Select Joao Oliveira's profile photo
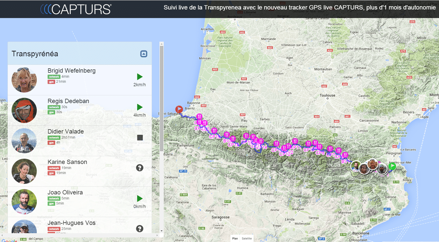 click(x=24, y=201)
